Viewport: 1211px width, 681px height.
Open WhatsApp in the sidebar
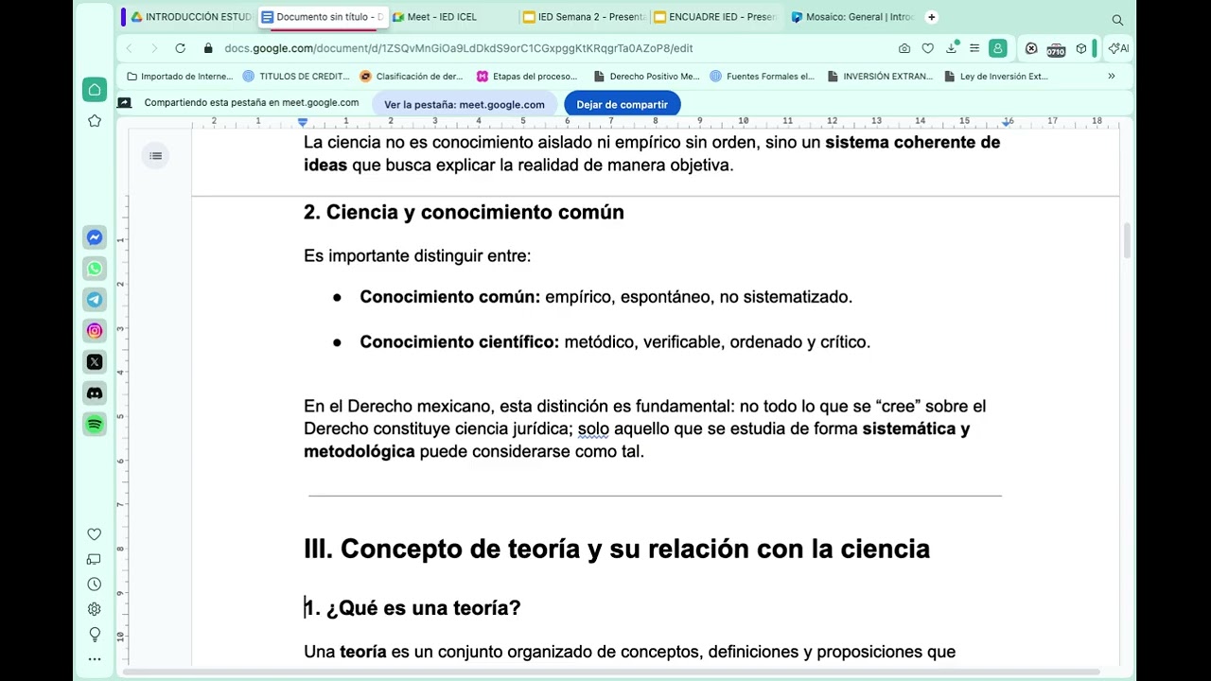tap(95, 269)
